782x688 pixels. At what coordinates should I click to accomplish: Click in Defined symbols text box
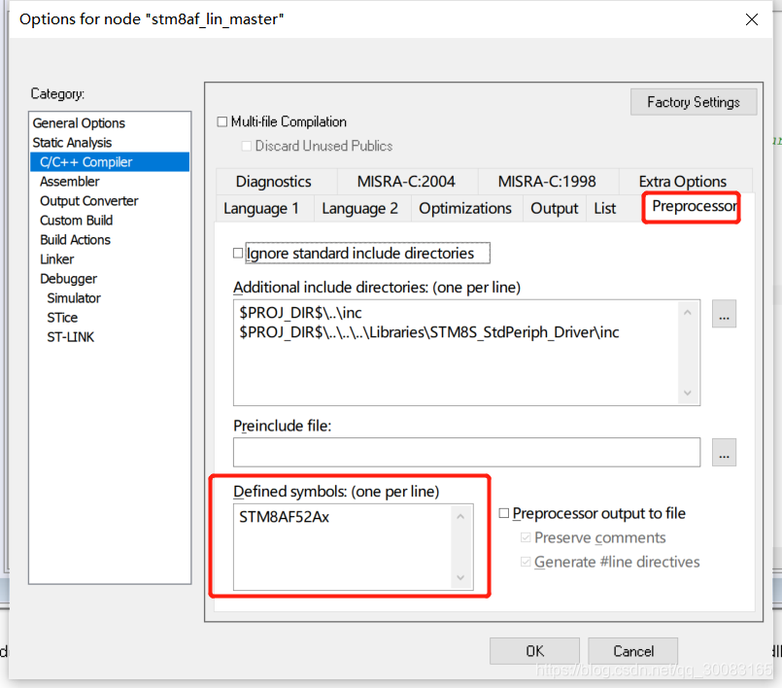pos(353,547)
